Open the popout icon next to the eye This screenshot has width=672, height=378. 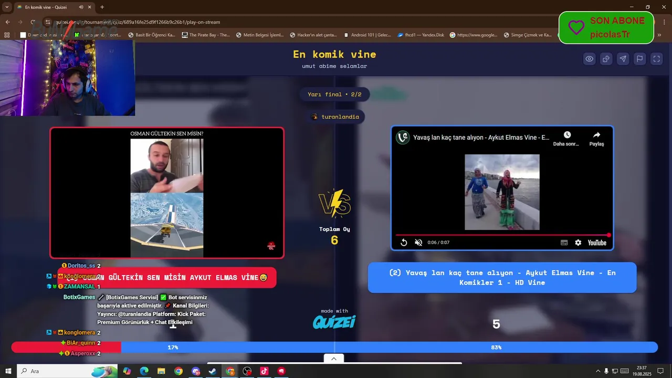pos(606,59)
